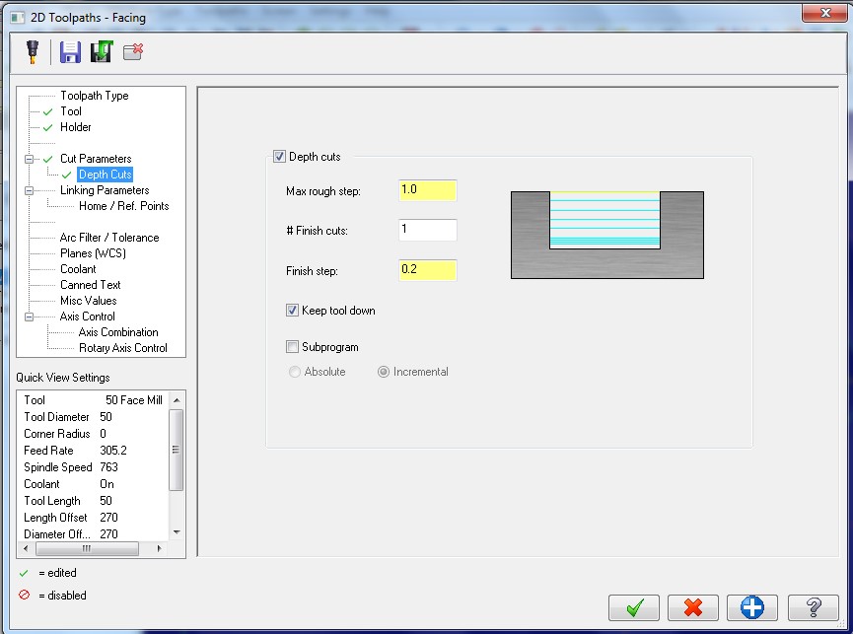The height and width of the screenshot is (634, 853).
Task: Collapse the Cut Parameters tree node
Action: tap(29, 160)
